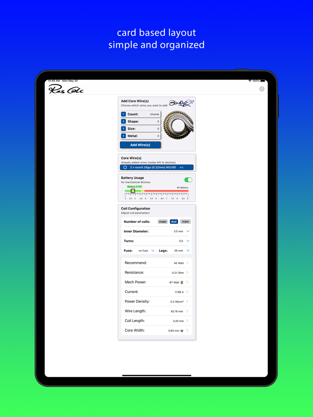The width and height of the screenshot is (313, 417).
Task: Tap the red zone of the battery bar
Action: click(x=166, y=191)
